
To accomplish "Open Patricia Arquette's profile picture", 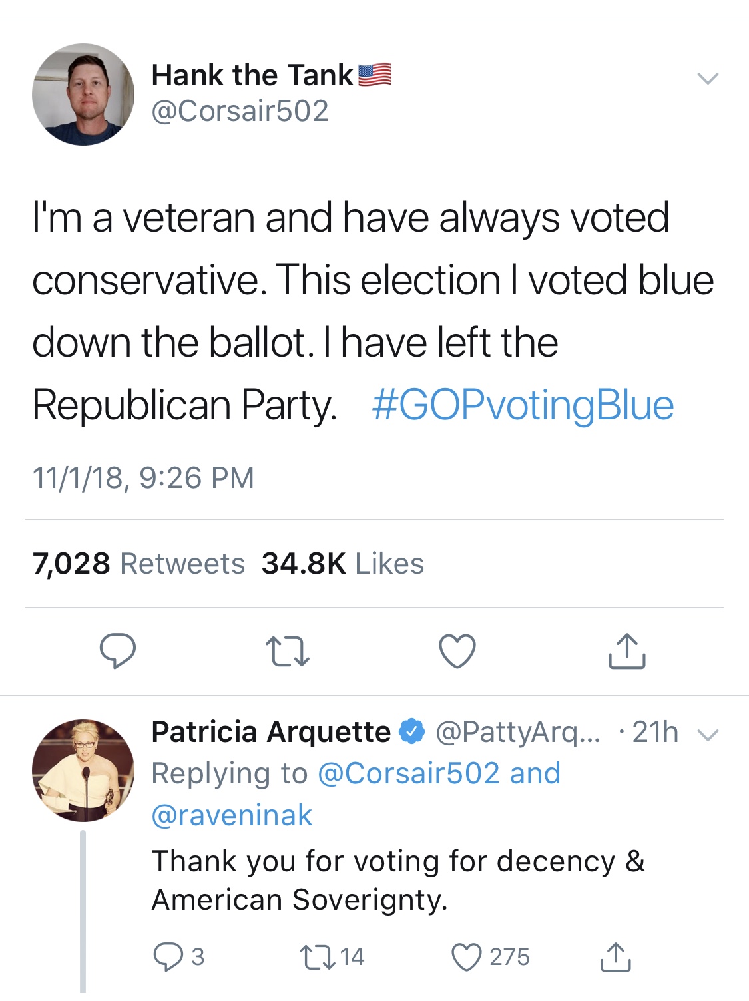I will 83,770.
